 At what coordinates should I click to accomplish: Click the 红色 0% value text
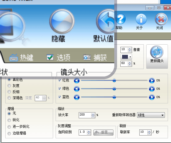[158, 80]
